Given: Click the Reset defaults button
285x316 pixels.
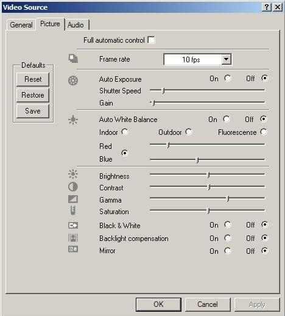Looking at the screenshot, I should pyautogui.click(x=33, y=79).
